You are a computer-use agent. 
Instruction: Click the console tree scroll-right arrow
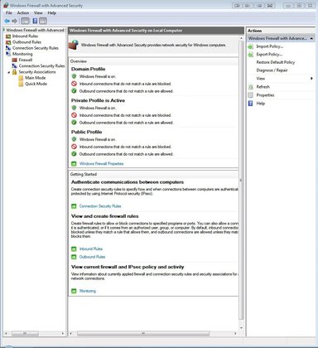pos(63,333)
